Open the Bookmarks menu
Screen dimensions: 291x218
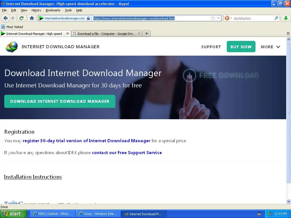click(x=53, y=10)
